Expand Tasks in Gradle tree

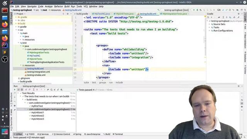(209, 27)
